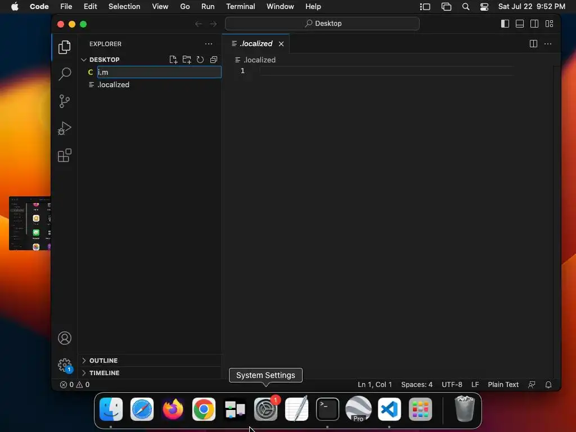576x432 pixels.
Task: Open the Terminal menu
Action: click(240, 7)
